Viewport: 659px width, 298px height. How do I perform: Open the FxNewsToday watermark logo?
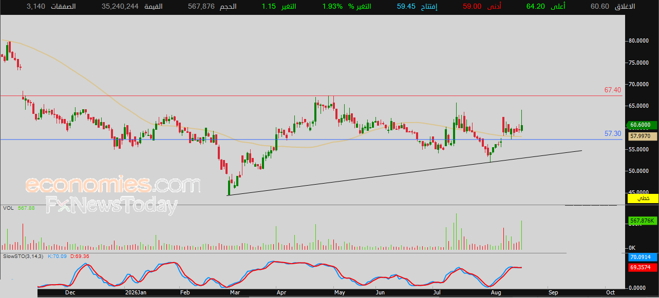(x=111, y=205)
